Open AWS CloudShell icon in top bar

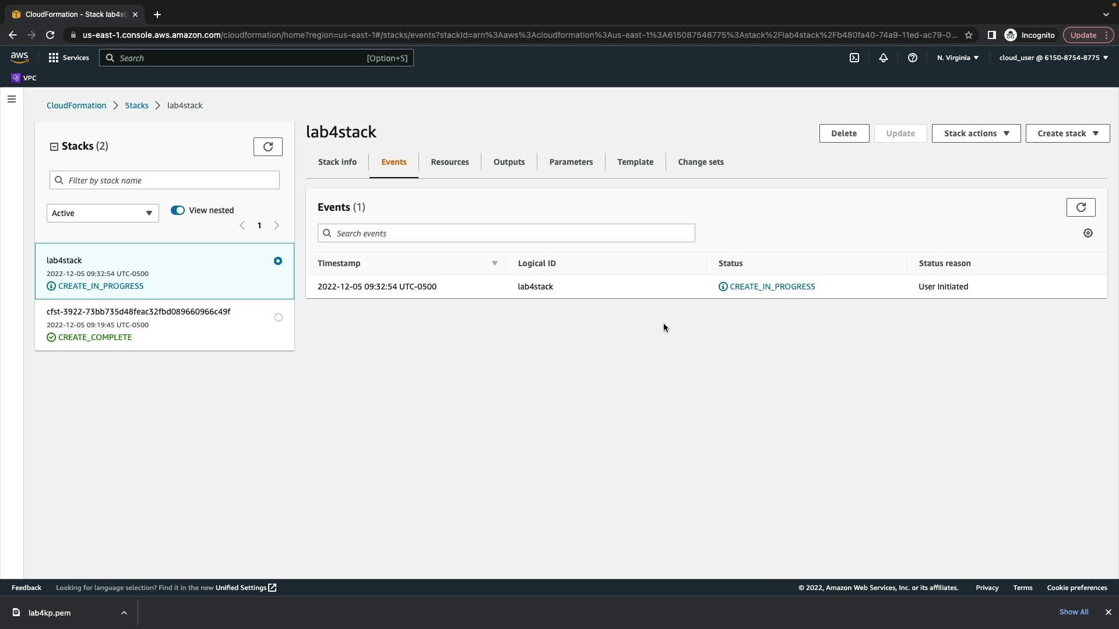(854, 58)
